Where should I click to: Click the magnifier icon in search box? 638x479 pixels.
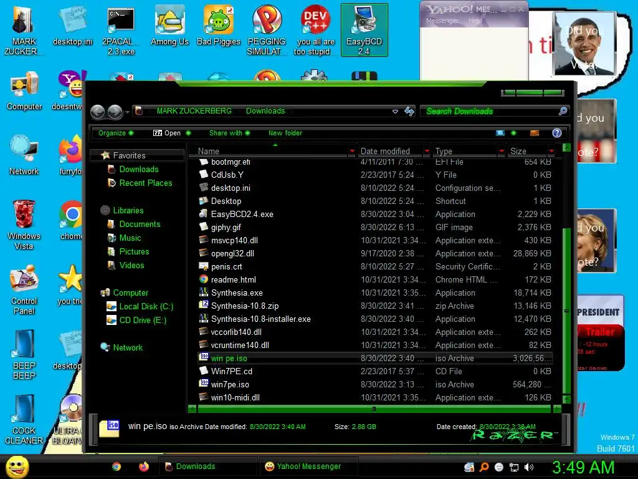[563, 111]
